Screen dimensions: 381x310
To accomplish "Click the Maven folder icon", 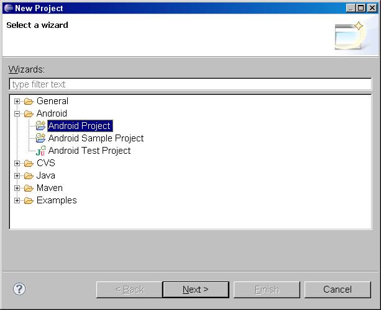I will (x=29, y=188).
